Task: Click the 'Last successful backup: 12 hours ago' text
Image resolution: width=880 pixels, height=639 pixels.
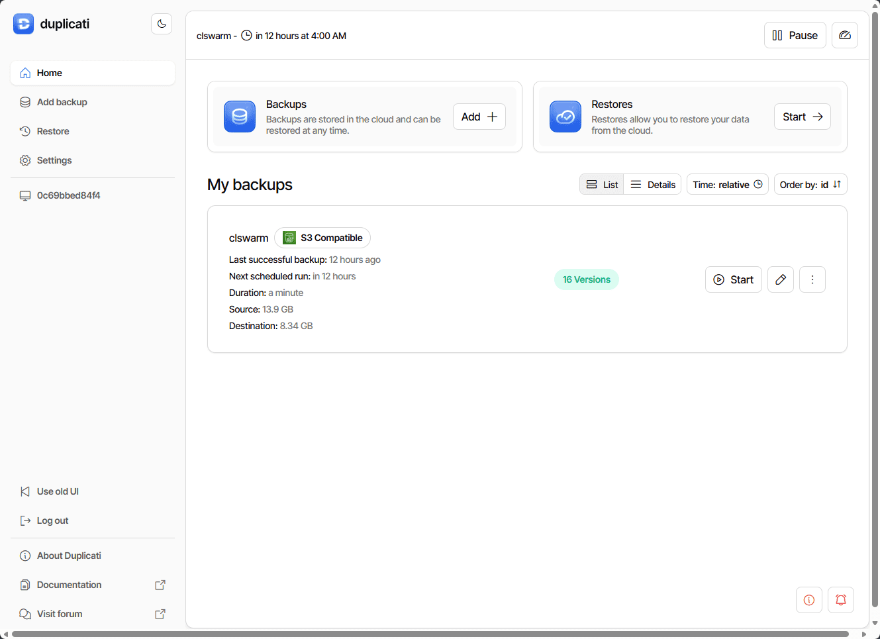Action: 305,260
